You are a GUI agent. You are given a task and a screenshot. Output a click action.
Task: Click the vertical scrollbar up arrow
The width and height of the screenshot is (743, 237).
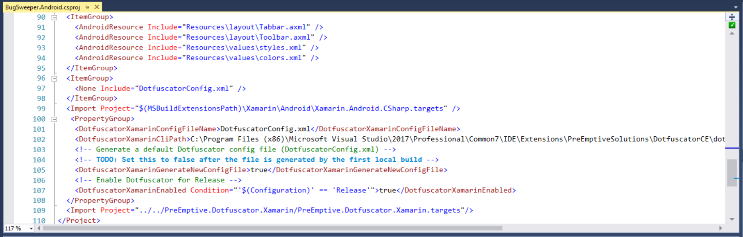(732, 34)
